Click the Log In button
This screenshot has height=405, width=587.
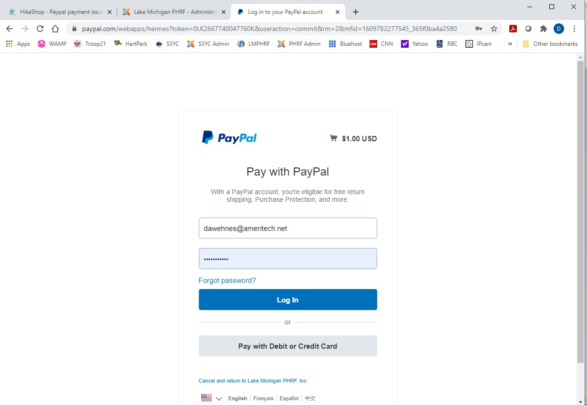coord(288,300)
